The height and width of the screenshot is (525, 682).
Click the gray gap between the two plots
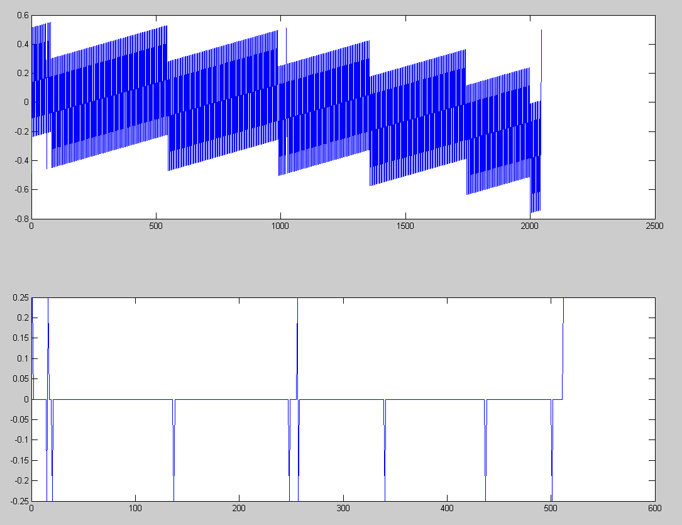pos(341,258)
